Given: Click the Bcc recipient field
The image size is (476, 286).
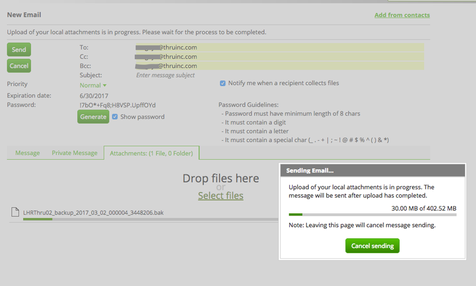Looking at the screenshot, I should 279,66.
